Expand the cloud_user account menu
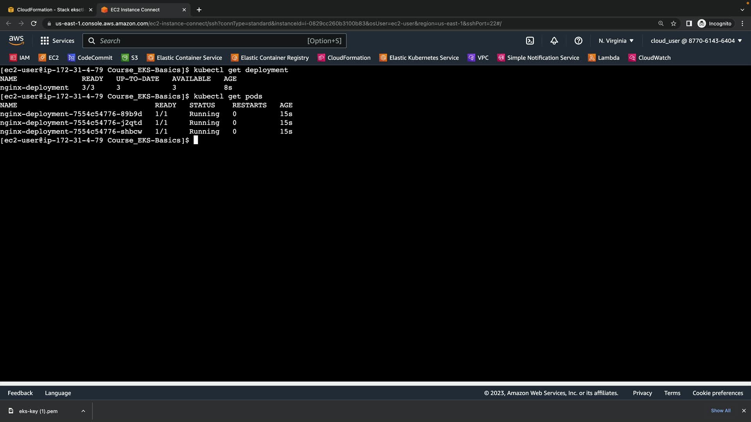 (x=696, y=41)
